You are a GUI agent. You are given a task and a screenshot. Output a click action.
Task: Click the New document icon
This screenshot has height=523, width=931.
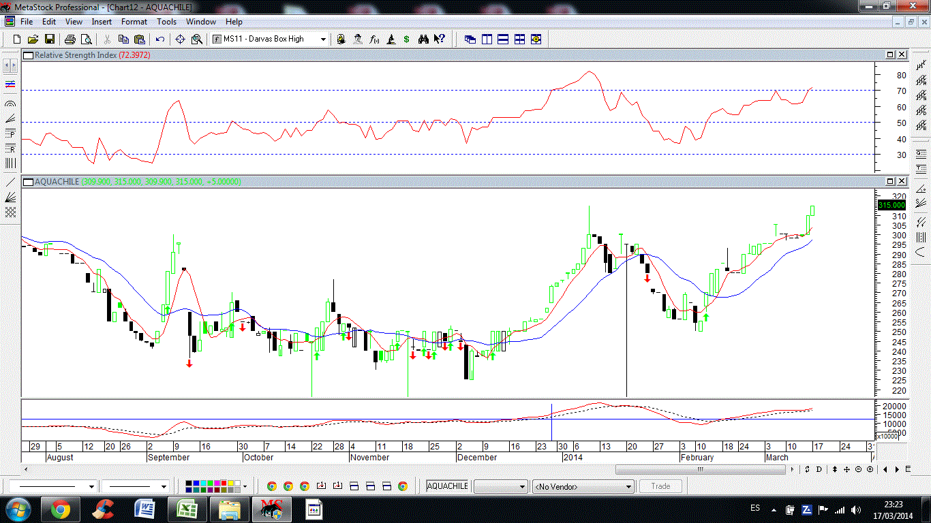click(x=17, y=39)
